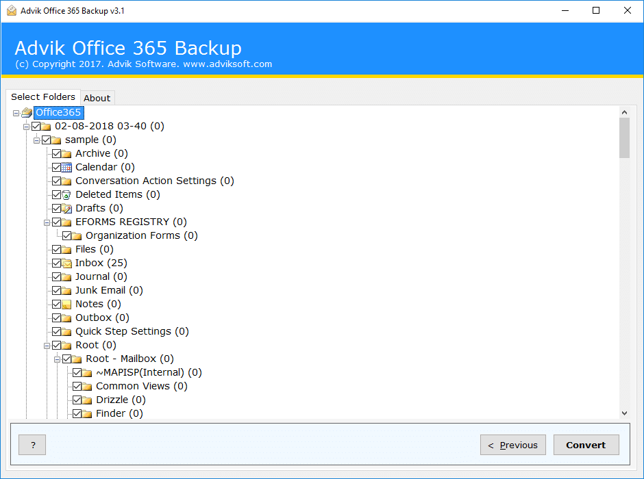Viewport: 644px width, 479px height.
Task: Uncheck the Outbox folder checkbox
Action: click(x=57, y=318)
